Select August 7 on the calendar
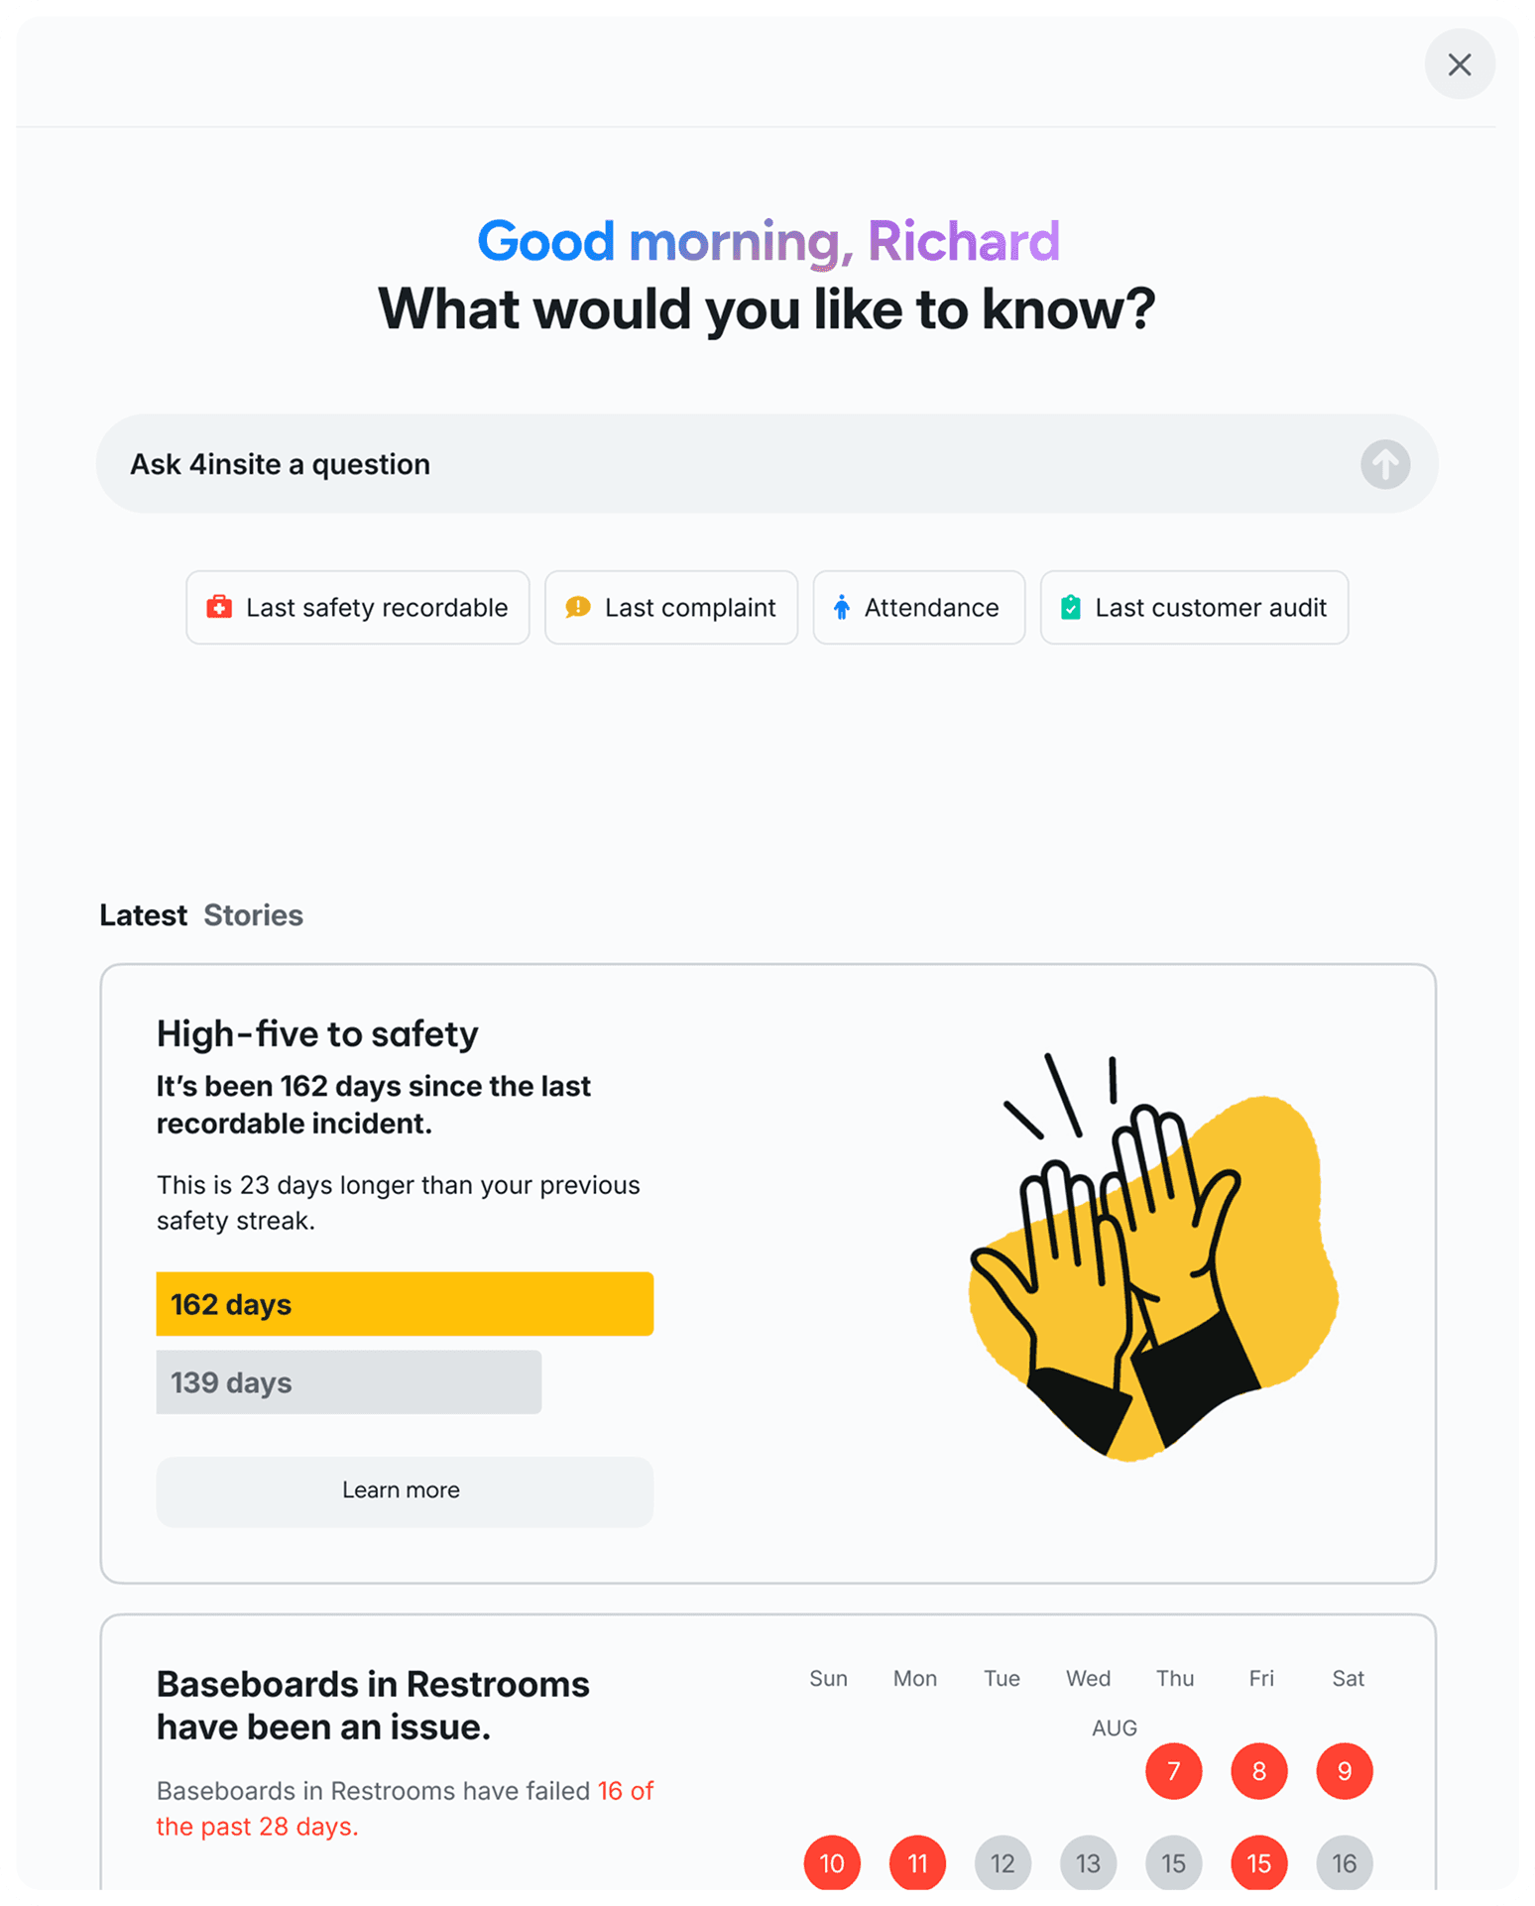The height and width of the screenshot is (1906, 1535). [x=1173, y=1771]
